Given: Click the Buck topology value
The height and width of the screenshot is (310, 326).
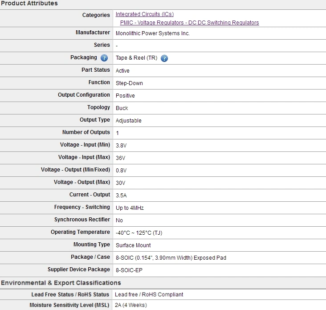Looking at the screenshot, I should (x=122, y=108).
